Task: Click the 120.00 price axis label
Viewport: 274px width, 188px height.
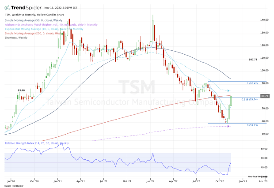Action: pyautogui.click(x=264, y=45)
